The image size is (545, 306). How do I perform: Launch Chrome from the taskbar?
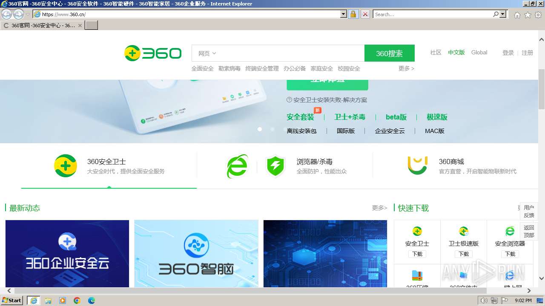77,300
